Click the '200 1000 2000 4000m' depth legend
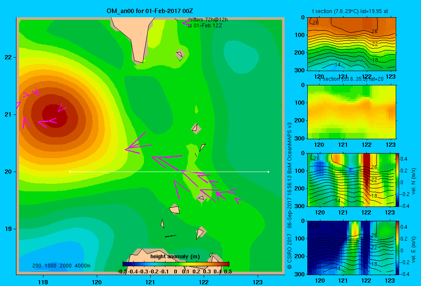The image size is (421, 286). click(x=61, y=266)
